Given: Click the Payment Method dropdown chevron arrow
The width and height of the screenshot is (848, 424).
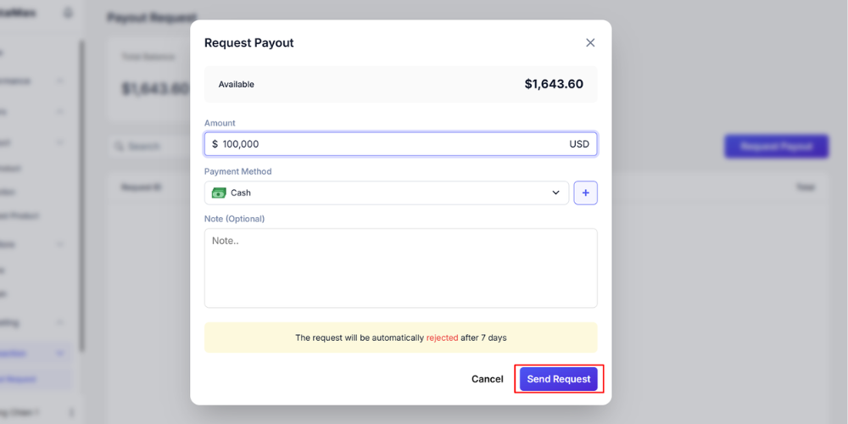Looking at the screenshot, I should pos(556,192).
